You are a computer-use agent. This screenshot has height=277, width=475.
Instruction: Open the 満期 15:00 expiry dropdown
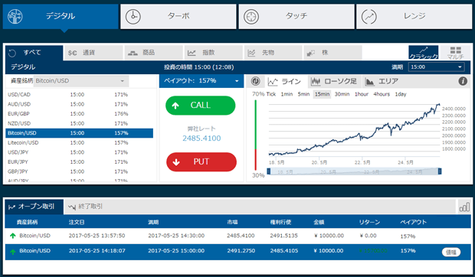tap(437, 67)
